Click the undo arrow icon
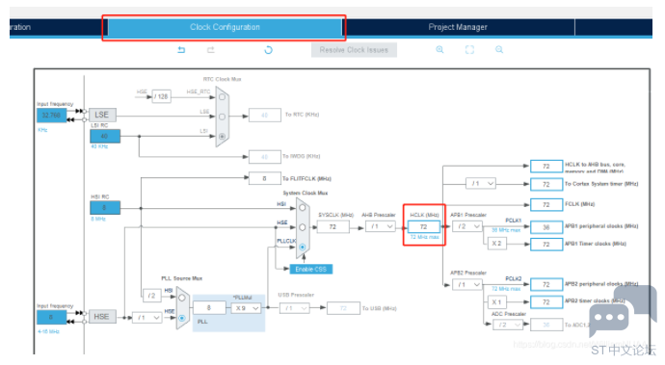 (x=181, y=50)
